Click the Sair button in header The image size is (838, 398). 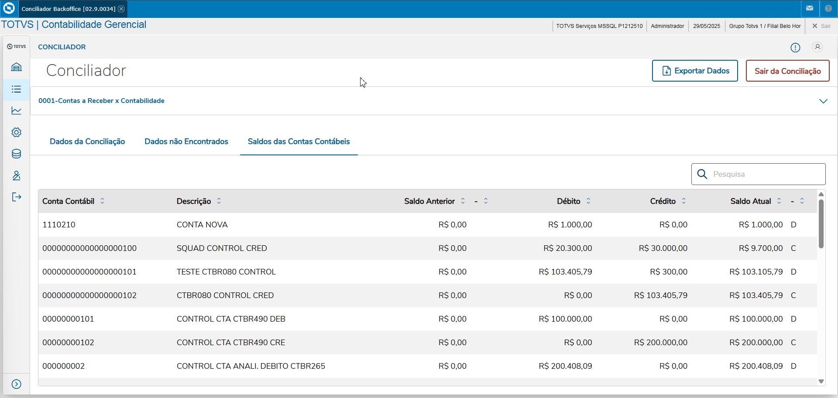(x=821, y=26)
